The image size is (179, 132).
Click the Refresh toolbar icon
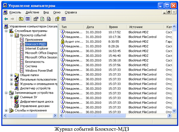(42, 19)
